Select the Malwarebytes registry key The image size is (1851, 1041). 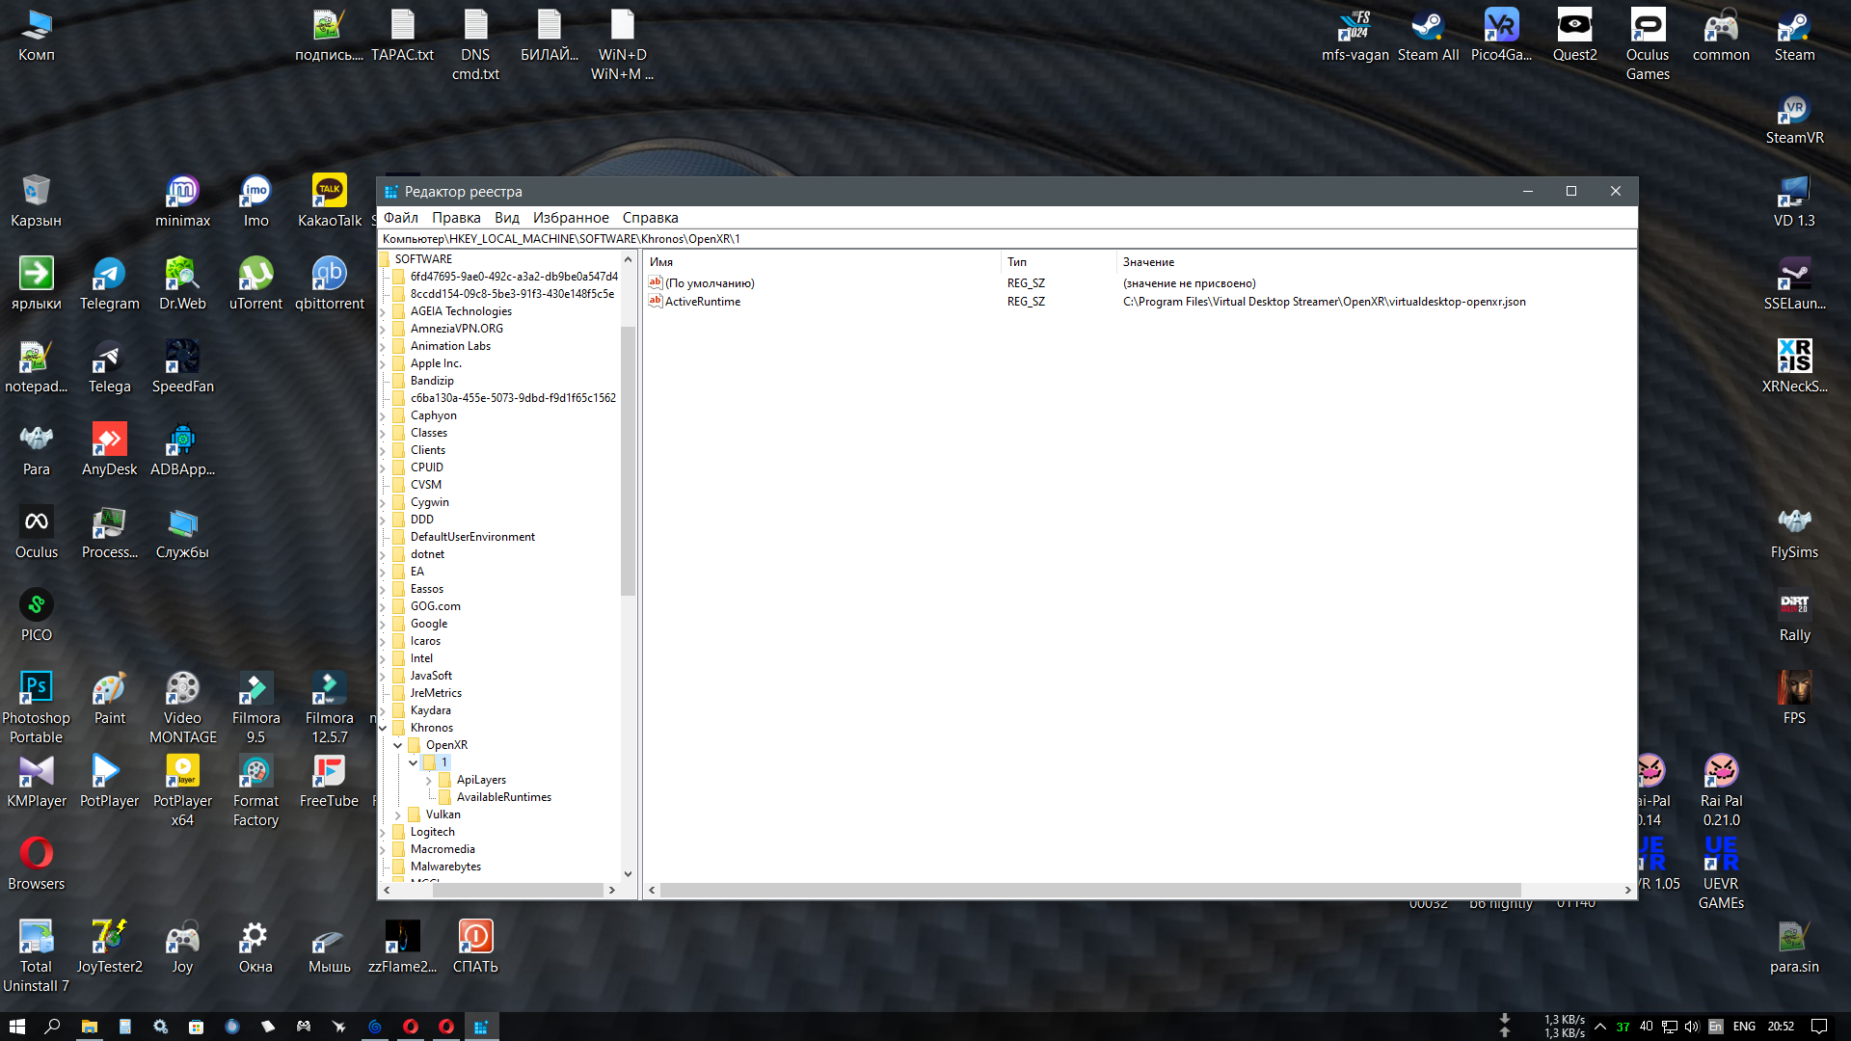coord(445,867)
